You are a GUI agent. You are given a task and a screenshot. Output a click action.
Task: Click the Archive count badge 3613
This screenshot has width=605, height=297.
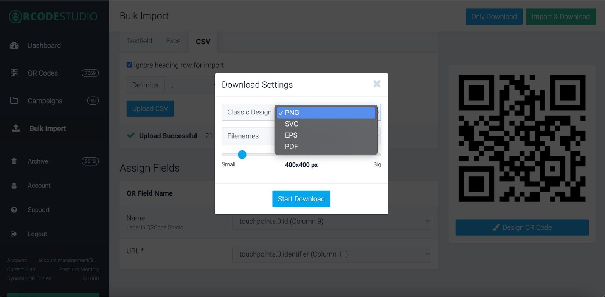click(90, 161)
